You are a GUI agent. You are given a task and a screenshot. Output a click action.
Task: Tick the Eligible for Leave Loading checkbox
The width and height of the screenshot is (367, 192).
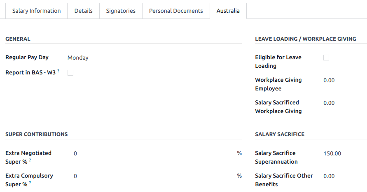pyautogui.click(x=326, y=58)
